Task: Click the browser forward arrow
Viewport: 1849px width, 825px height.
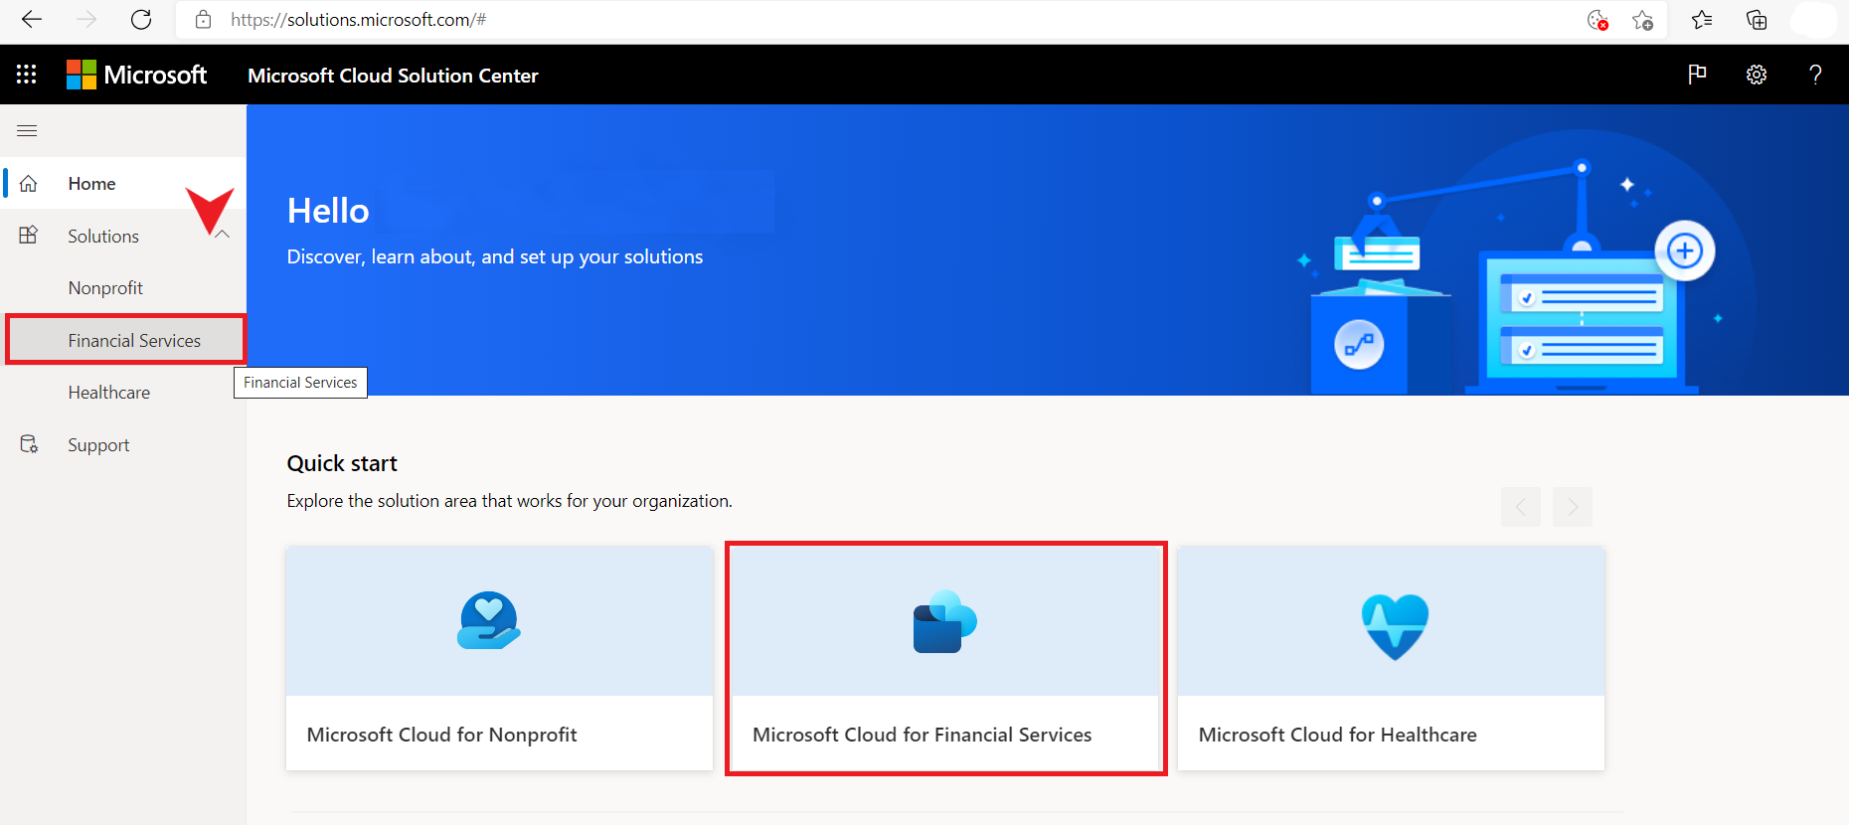Action: pyautogui.click(x=86, y=19)
